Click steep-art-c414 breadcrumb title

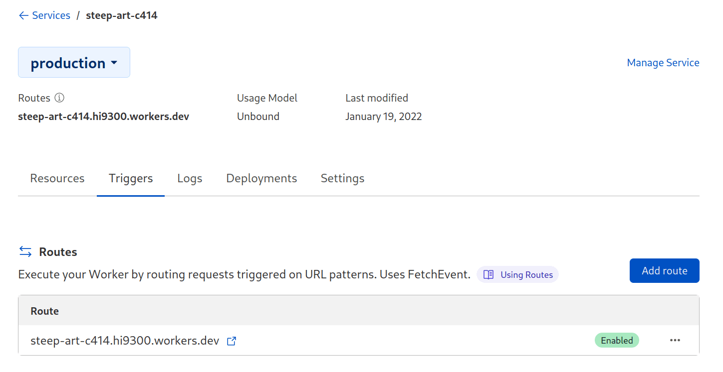122,15
